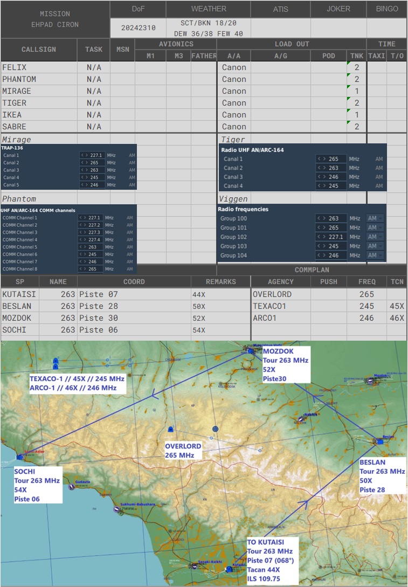Open AM modulation dropdown for Group 101
This screenshot has height=587, width=408.
[375, 227]
